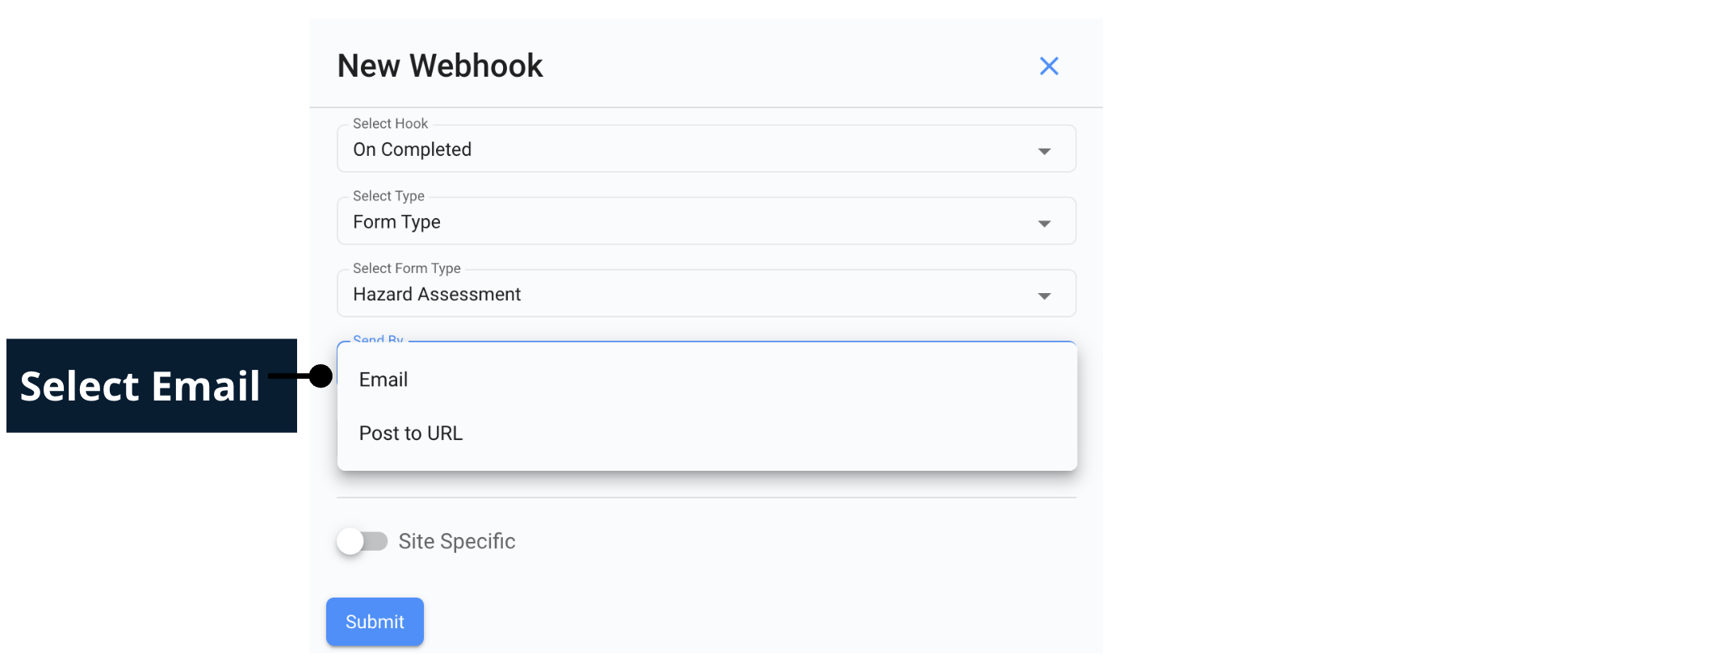Expand the Hazard Assessment form type field
The image size is (1731, 667).
pyautogui.click(x=706, y=293)
